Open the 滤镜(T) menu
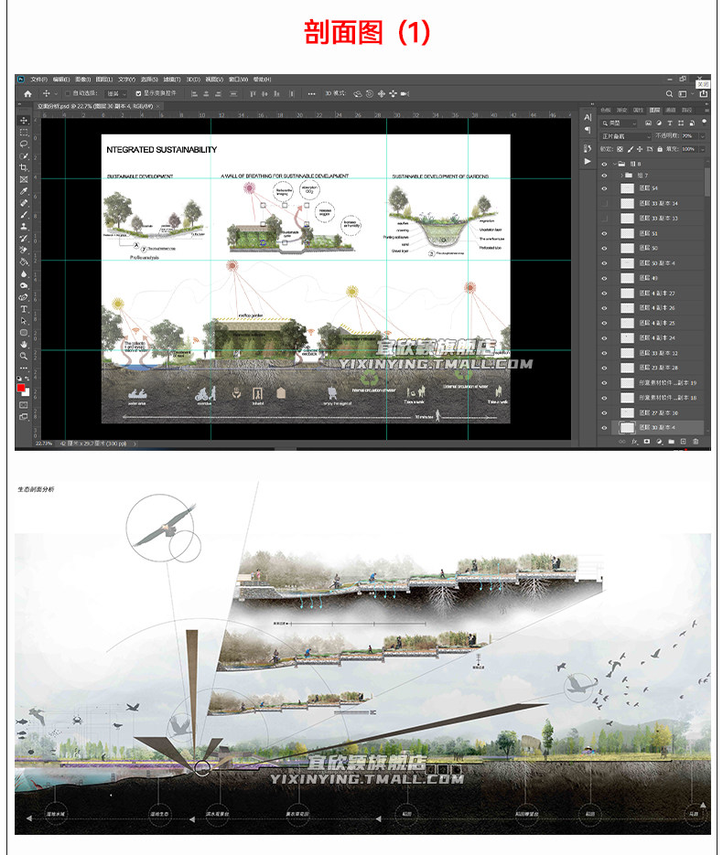 coord(172,80)
